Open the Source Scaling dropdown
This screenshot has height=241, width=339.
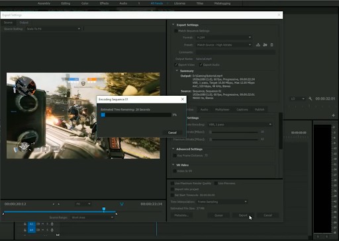point(53,29)
